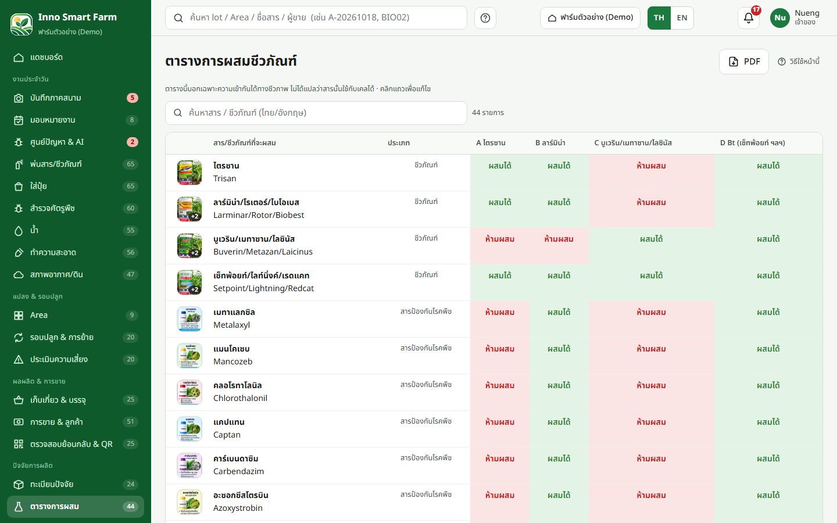Image resolution: width=837 pixels, height=523 pixels.
Task: Open สำรวจศัตรูพืช bug icon
Action: (x=19, y=209)
